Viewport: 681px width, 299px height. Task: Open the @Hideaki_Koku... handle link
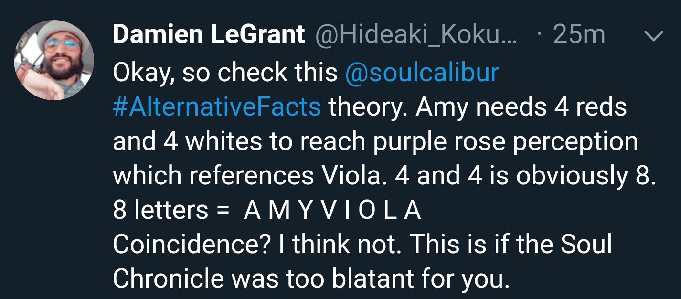point(415,35)
